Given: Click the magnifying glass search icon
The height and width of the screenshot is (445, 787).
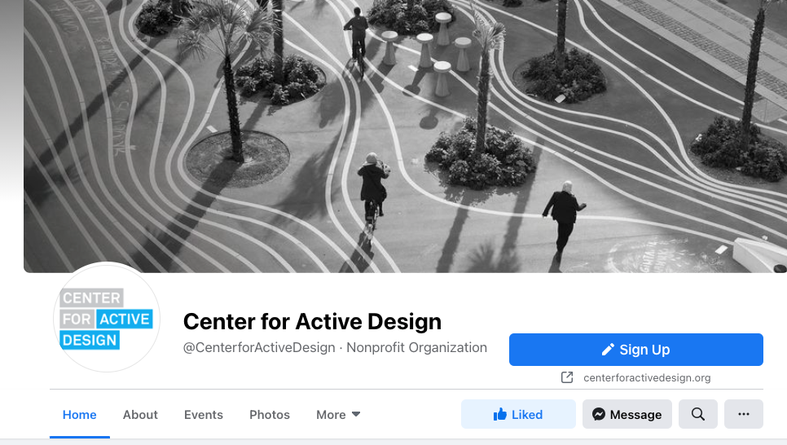Looking at the screenshot, I should [697, 414].
